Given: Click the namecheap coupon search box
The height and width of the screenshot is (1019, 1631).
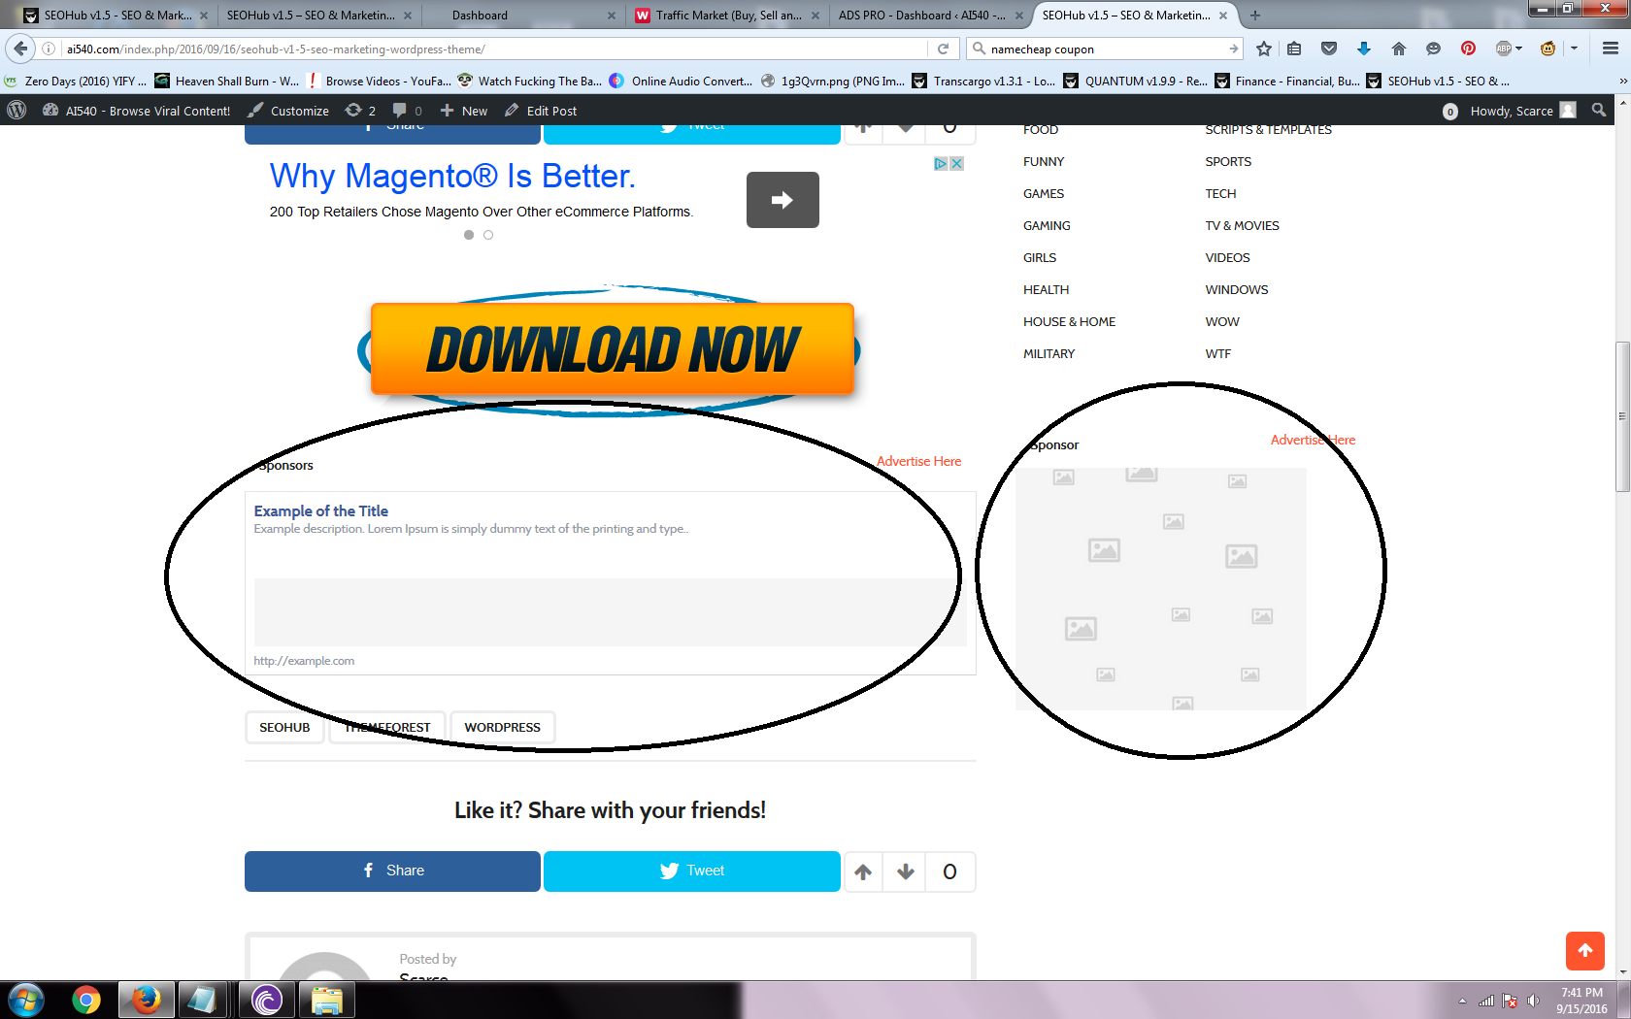Looking at the screenshot, I should 1103,49.
